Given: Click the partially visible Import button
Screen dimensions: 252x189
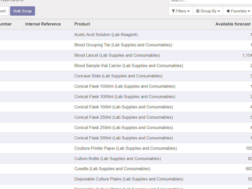Looking at the screenshot, I should tap(3, 11).
